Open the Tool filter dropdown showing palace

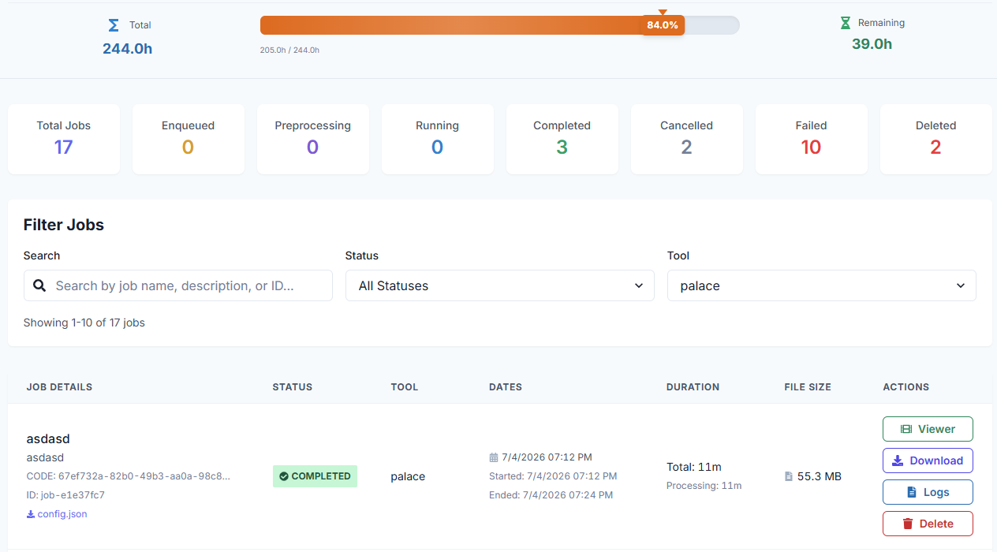pyautogui.click(x=822, y=285)
